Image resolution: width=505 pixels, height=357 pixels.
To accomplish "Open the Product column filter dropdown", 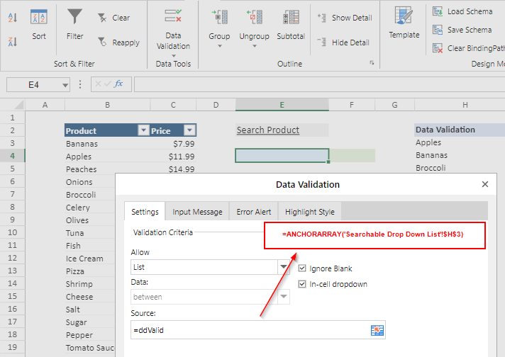I will [143, 130].
